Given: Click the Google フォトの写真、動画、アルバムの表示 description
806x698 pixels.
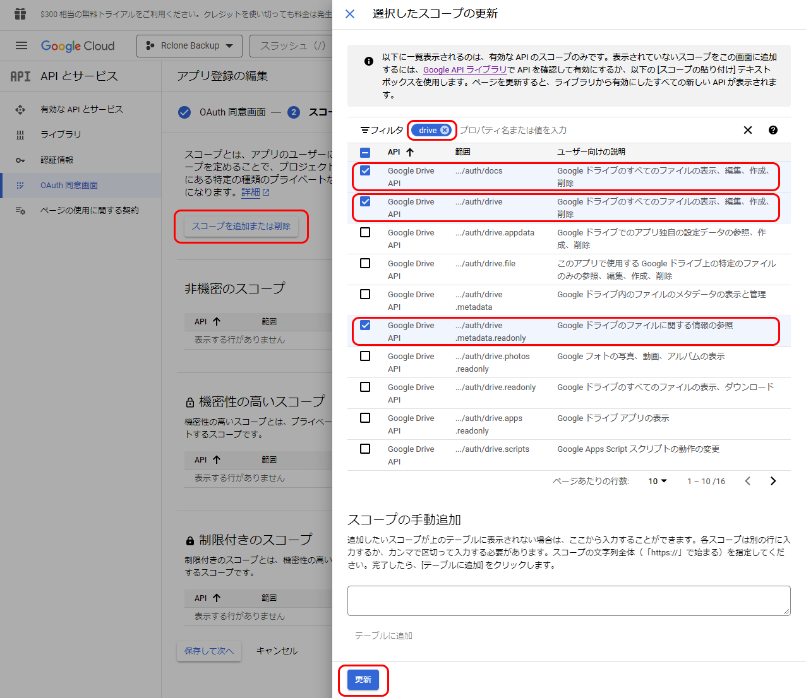Looking at the screenshot, I should click(641, 356).
